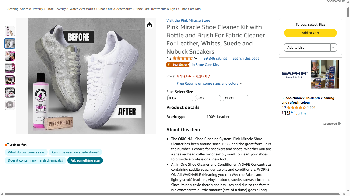Image resolution: width=350 pixels, height=196 pixels.
Task: Expand Free Returns details chevron
Action: click(241, 84)
